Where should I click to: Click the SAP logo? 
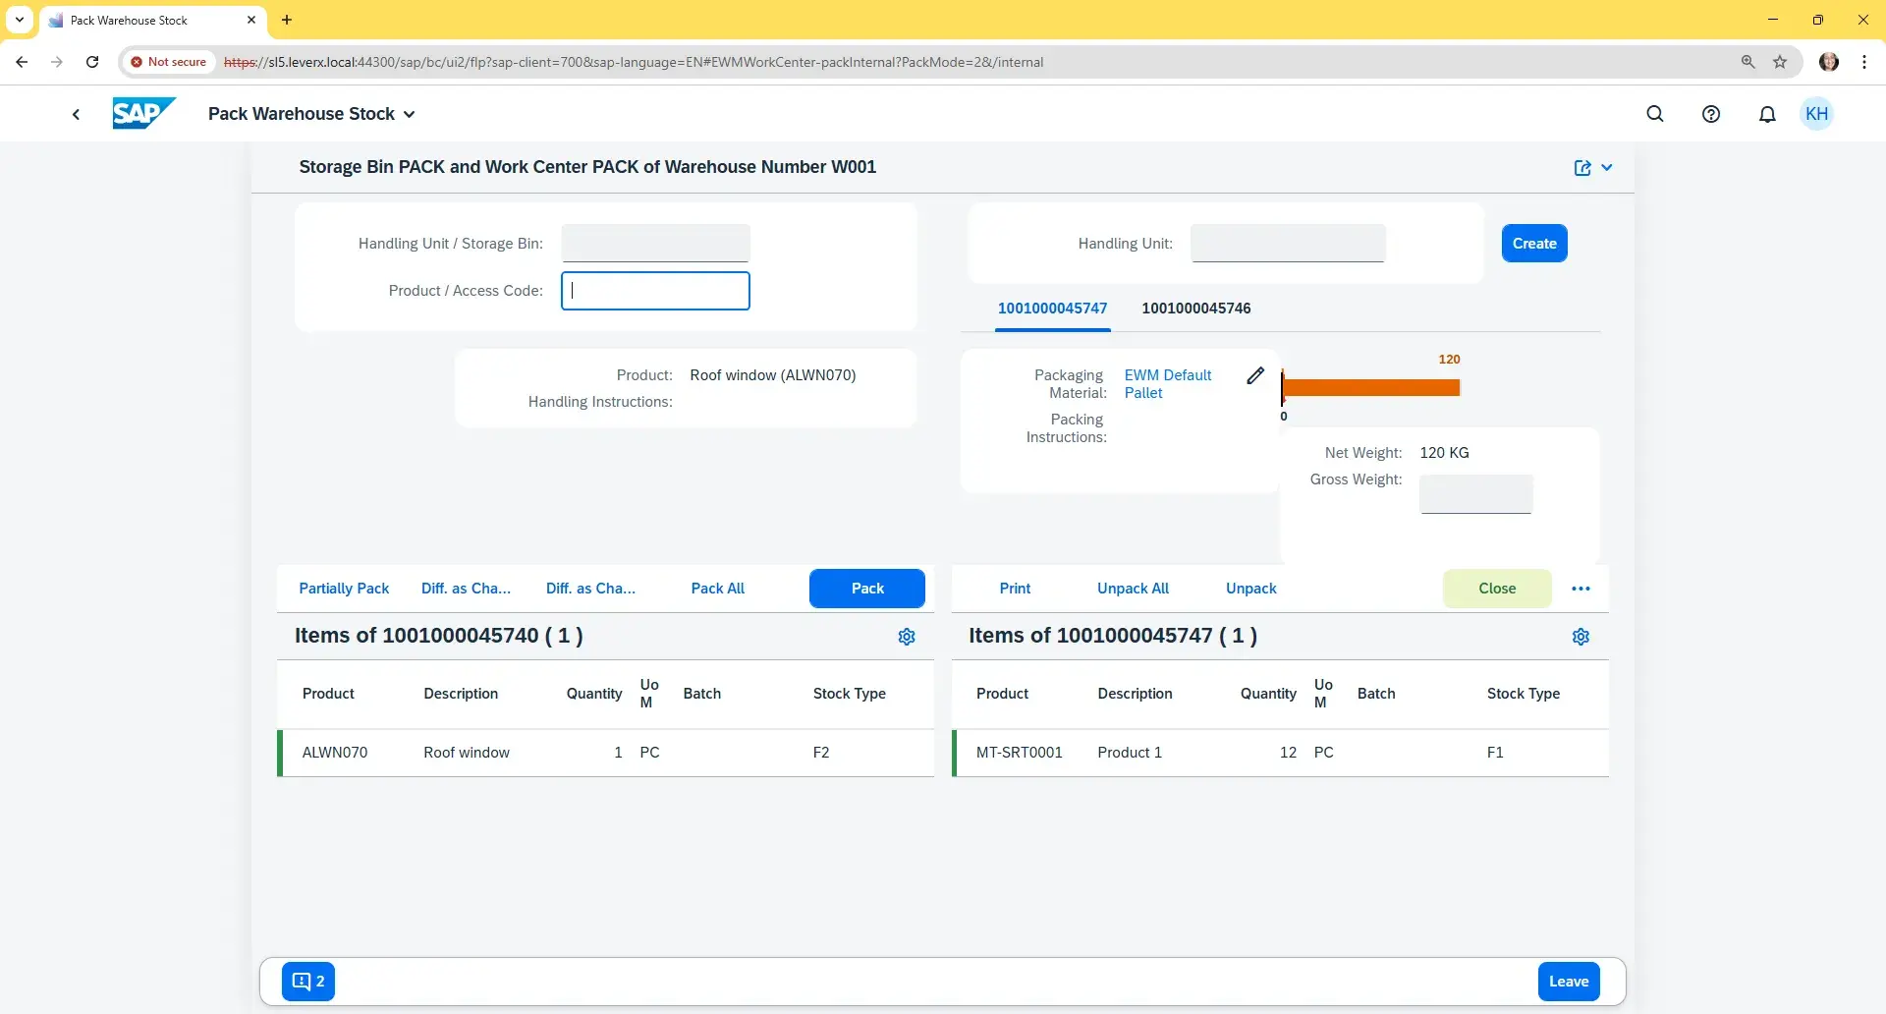pos(143,113)
